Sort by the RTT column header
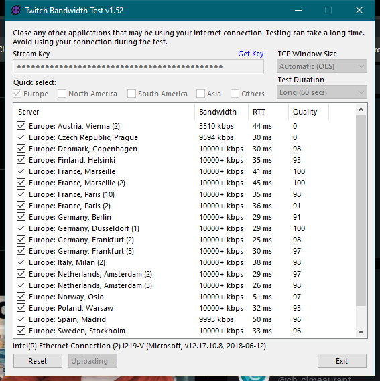This screenshot has width=380, height=381. coord(268,112)
